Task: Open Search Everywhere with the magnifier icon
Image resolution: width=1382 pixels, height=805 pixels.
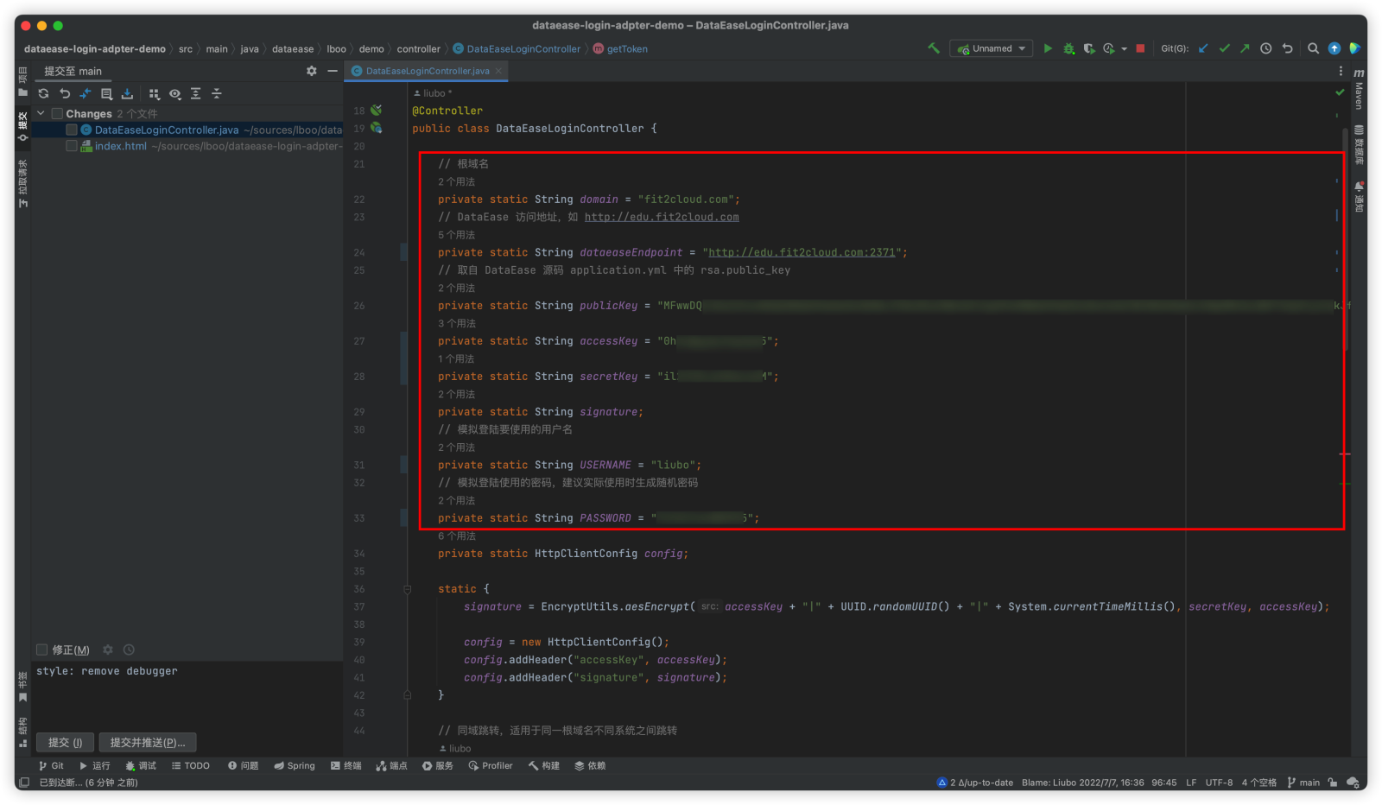Action: point(1312,49)
